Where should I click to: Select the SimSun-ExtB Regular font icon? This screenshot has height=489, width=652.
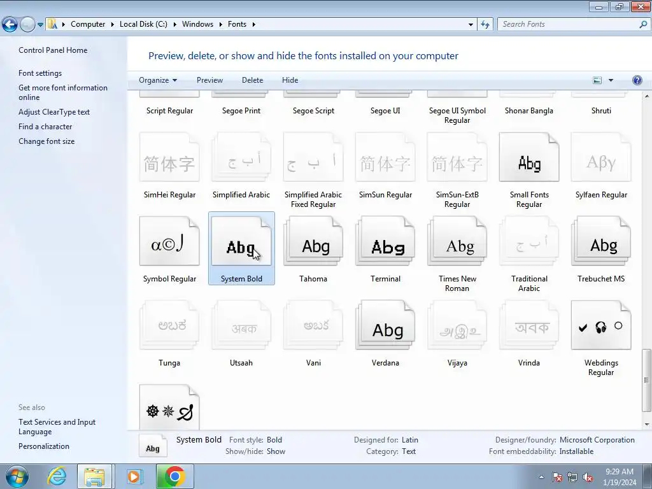[x=457, y=157]
